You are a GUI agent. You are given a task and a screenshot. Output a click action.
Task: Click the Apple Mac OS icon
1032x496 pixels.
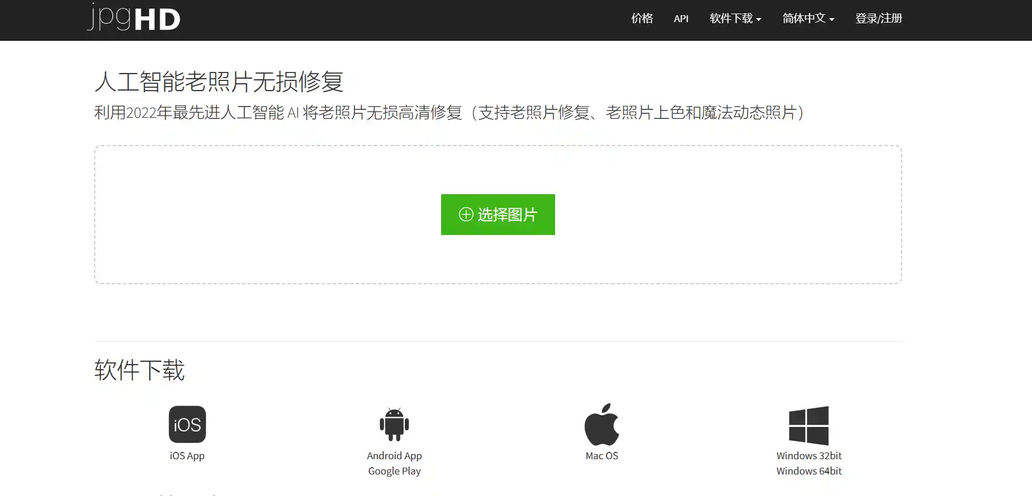click(x=602, y=424)
